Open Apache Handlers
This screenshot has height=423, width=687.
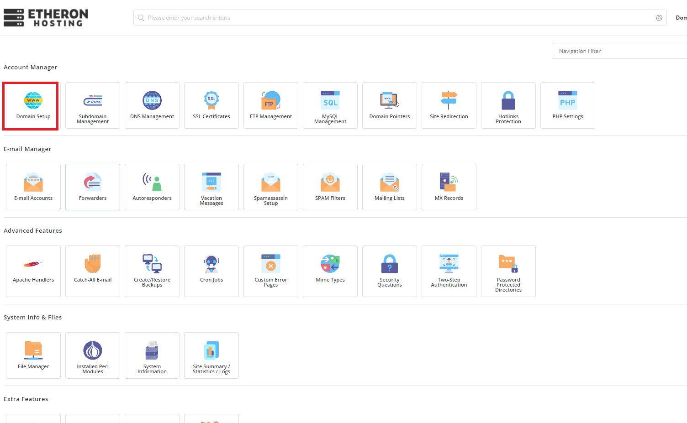pyautogui.click(x=33, y=271)
